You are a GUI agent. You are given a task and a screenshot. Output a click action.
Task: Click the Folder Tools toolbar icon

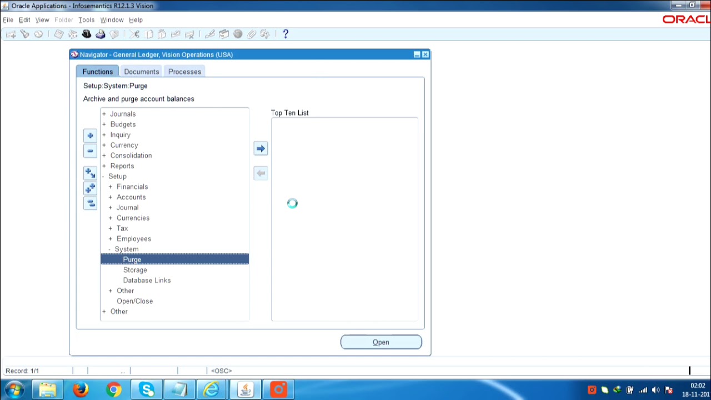pos(265,34)
